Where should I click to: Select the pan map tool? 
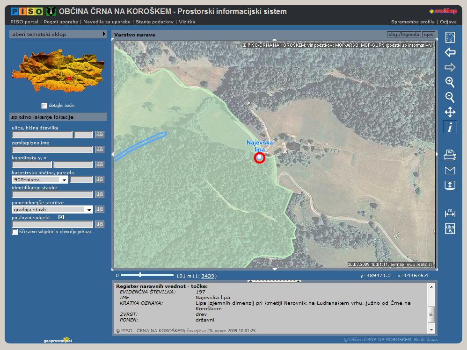[450, 112]
